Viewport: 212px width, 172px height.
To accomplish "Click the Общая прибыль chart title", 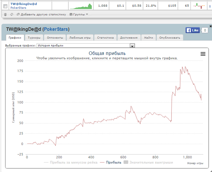I will tap(107, 53).
